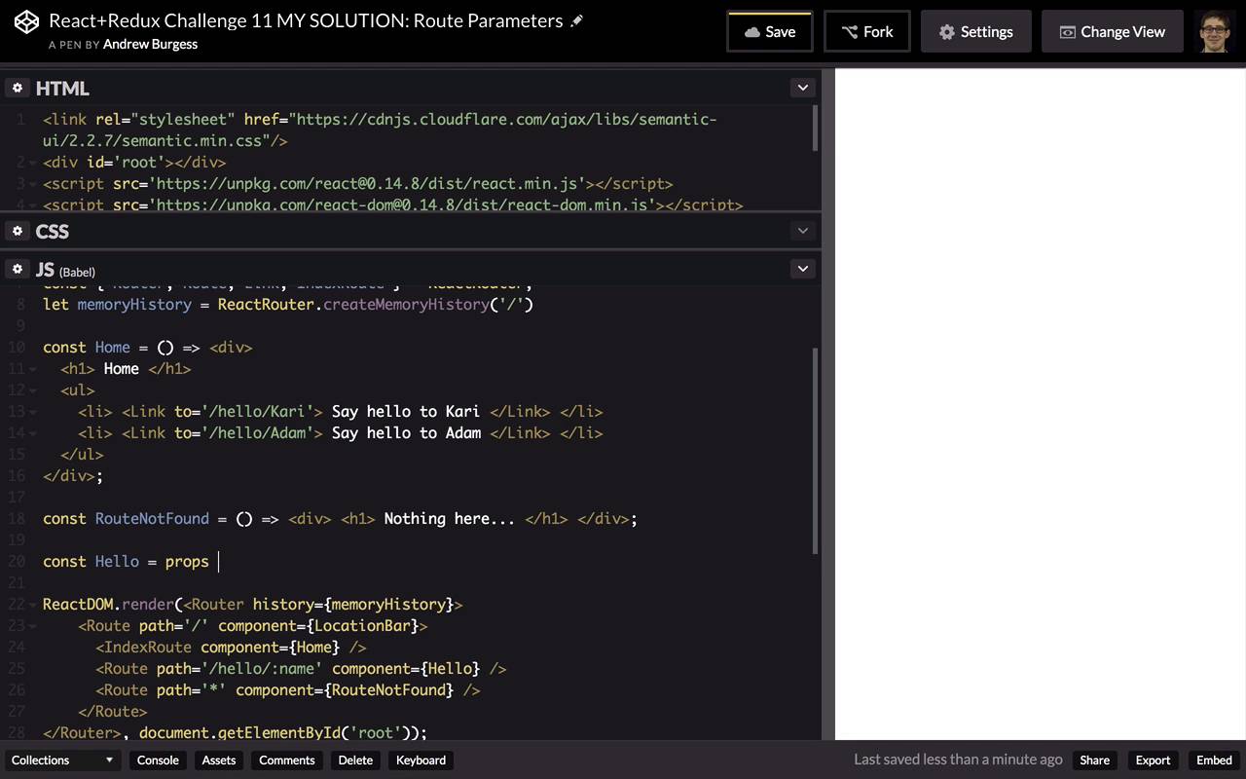The height and width of the screenshot is (779, 1246).
Task: Save the pen
Action: click(x=770, y=31)
